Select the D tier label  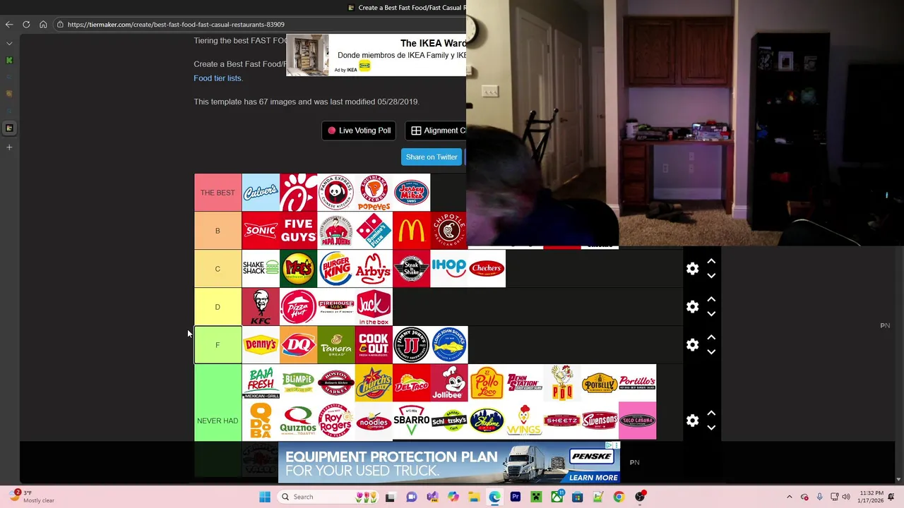218,307
